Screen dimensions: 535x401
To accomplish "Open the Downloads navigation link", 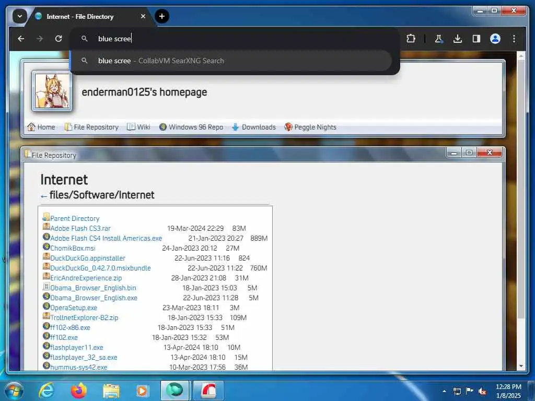I will [x=253, y=127].
